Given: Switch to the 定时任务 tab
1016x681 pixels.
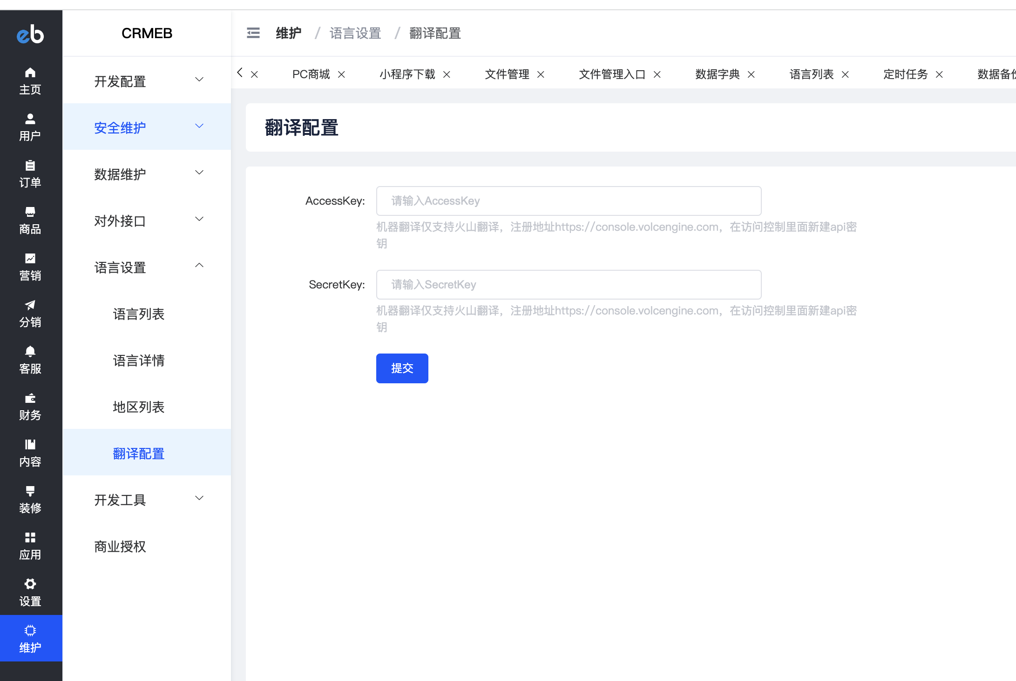Looking at the screenshot, I should coord(906,74).
